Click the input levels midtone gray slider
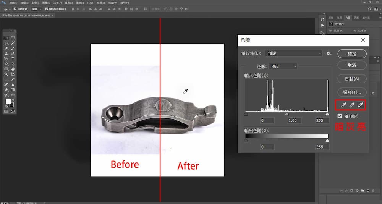This screenshot has width=382, height=204. click(x=287, y=114)
